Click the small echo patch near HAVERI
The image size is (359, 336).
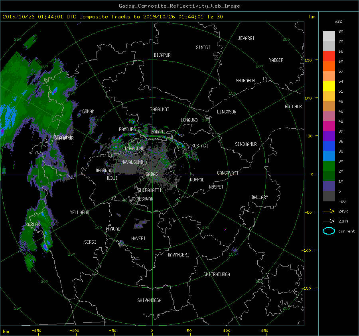click(141, 224)
